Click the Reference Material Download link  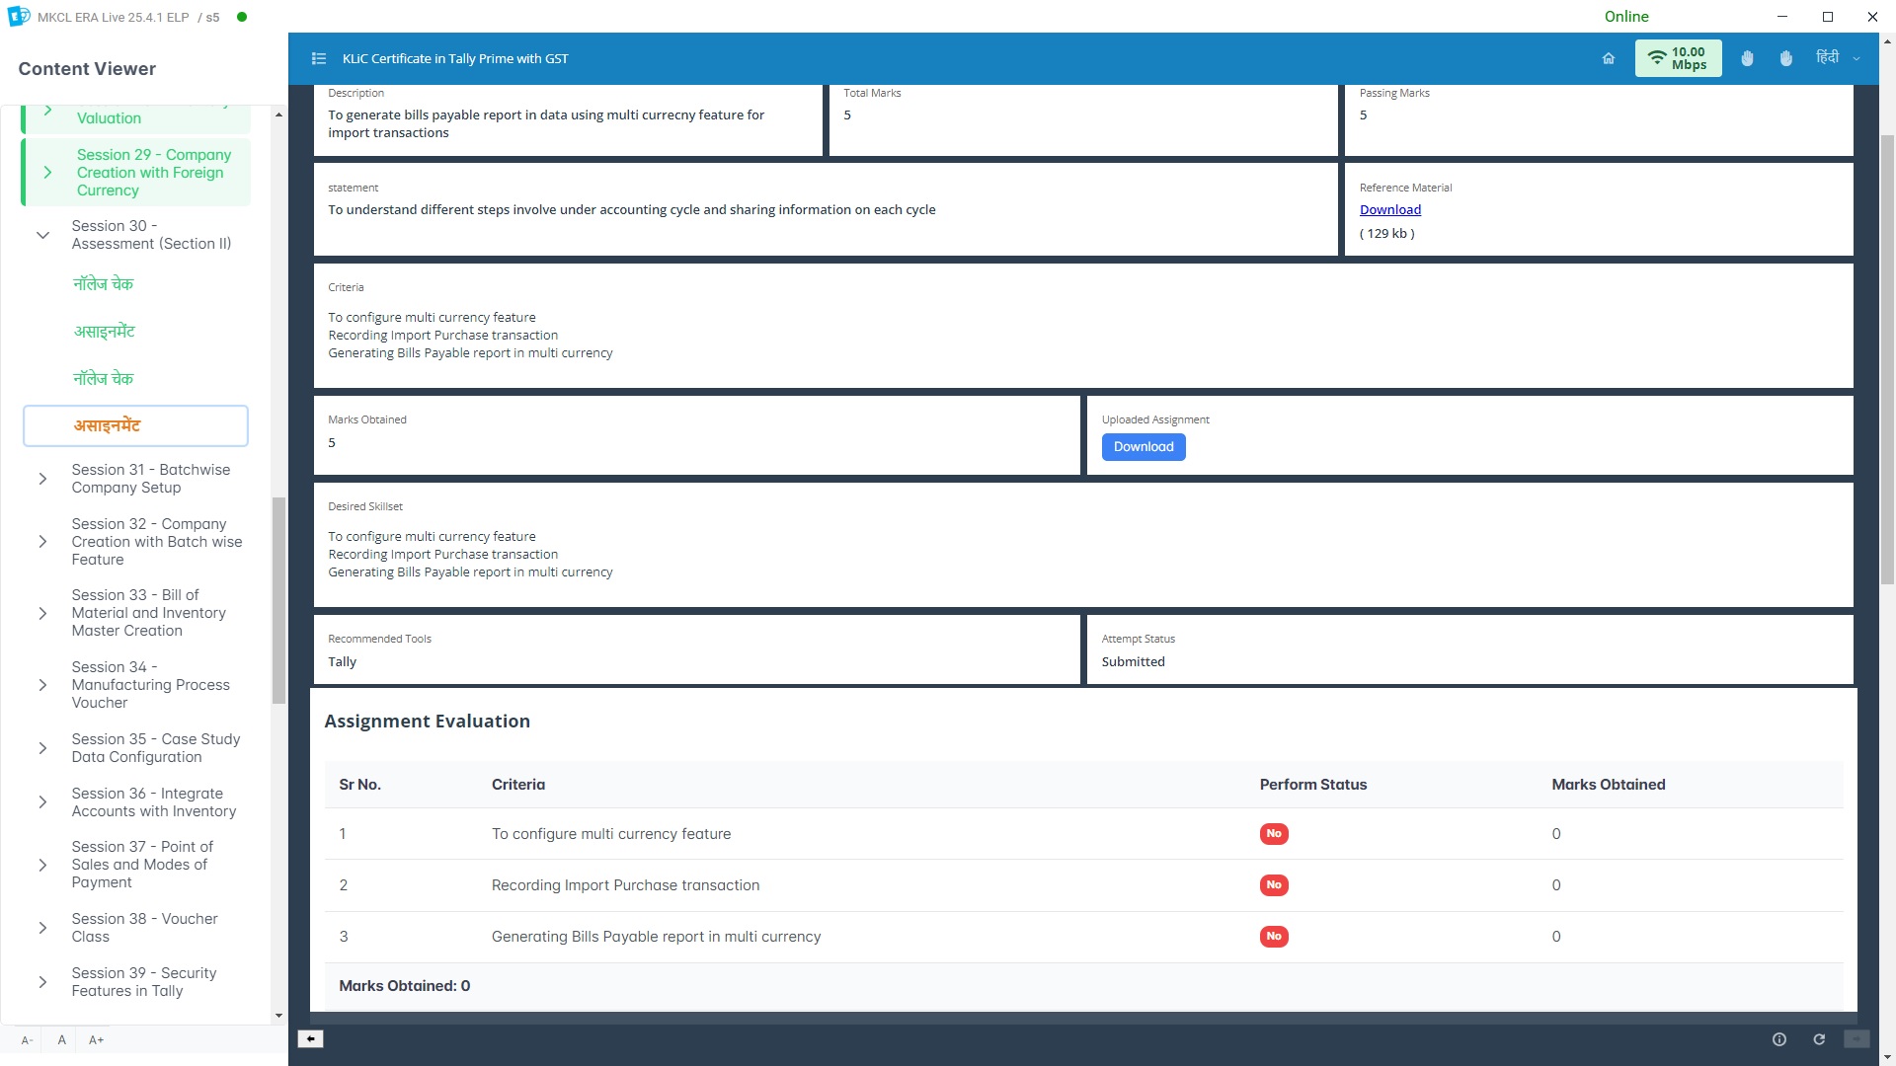[1389, 209]
